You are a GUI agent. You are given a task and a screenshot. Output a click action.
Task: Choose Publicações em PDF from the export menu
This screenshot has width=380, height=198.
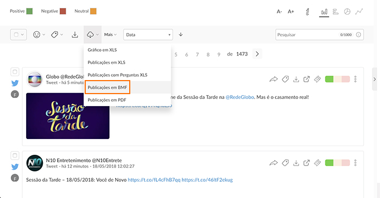107,100
